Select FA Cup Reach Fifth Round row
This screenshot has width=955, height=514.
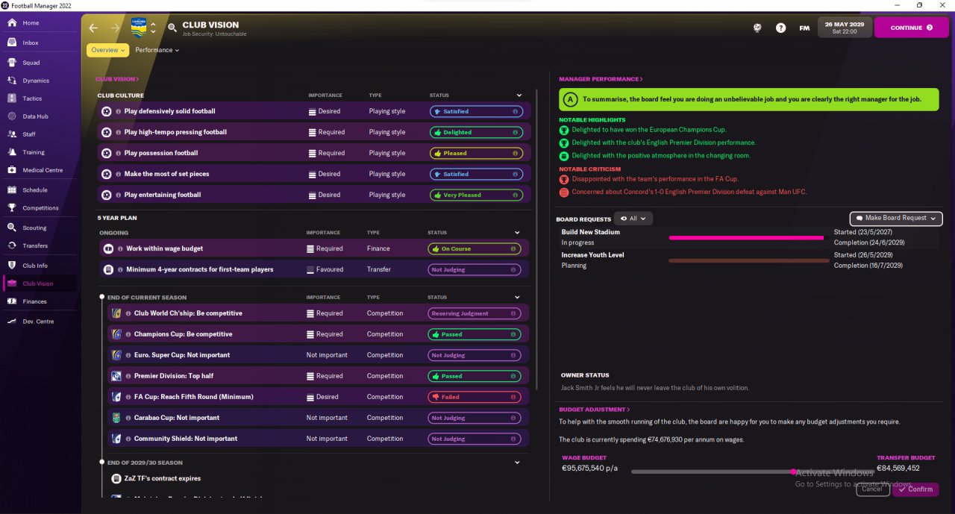click(319, 397)
